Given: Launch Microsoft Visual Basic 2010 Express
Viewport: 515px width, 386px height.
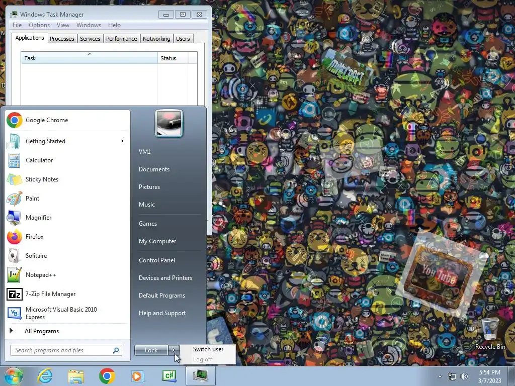Looking at the screenshot, I should pos(67,313).
